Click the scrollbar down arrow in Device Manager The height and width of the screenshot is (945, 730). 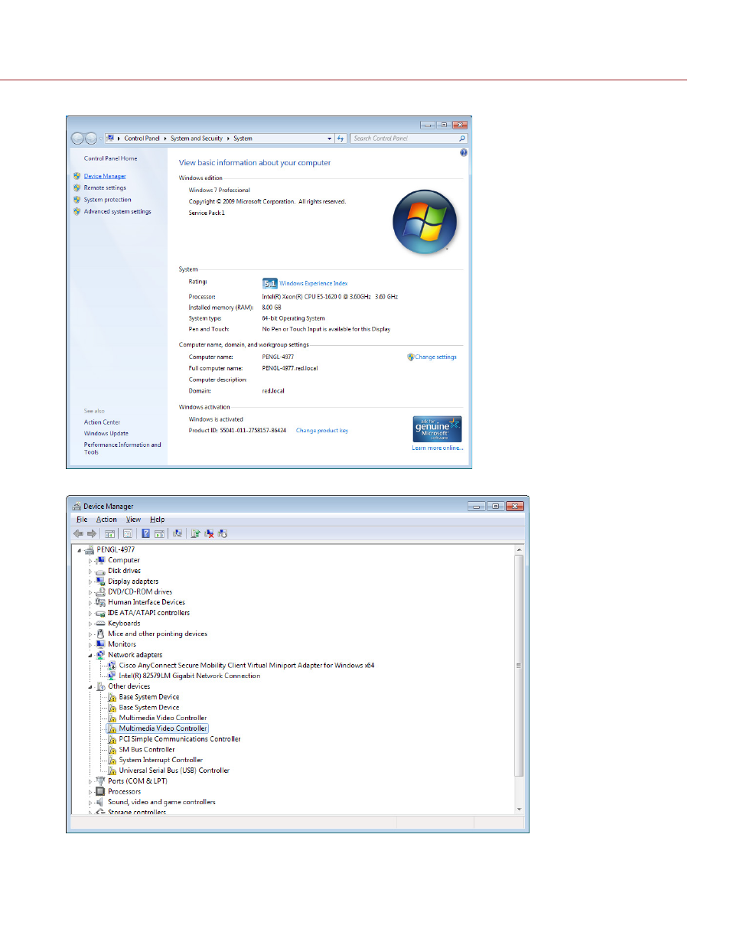pos(519,809)
